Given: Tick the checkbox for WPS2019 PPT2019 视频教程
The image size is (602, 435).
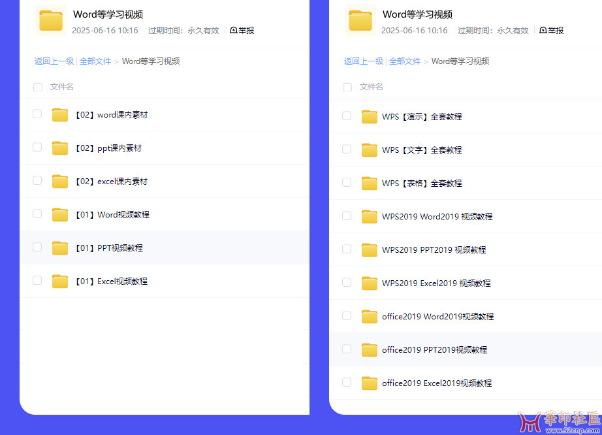Looking at the screenshot, I should pos(347,249).
